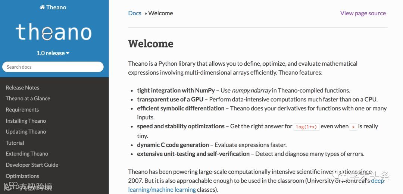Click the log(1+x) code snippet
Viewport: 403px width, 194px height.
[306, 127]
